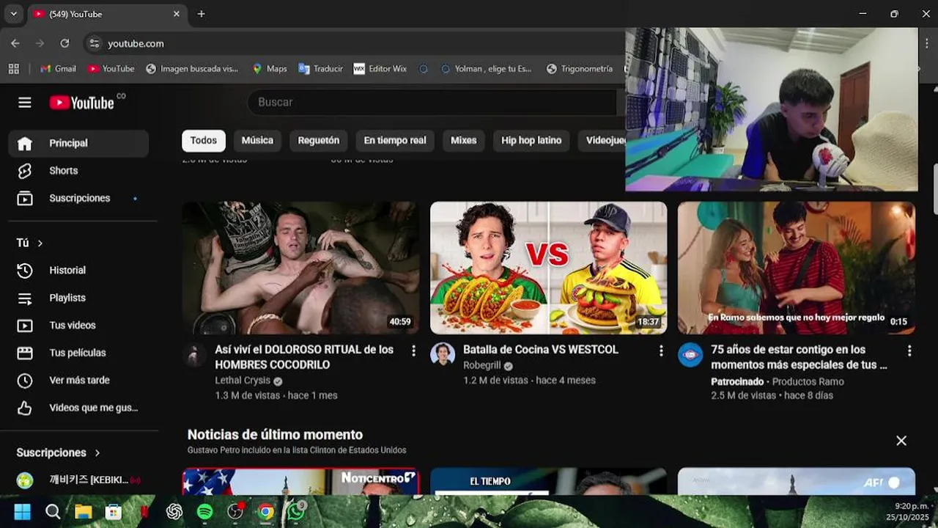Play the Batalla de Cocina VS WESTCOL thumbnail
Image resolution: width=938 pixels, height=528 pixels.
click(x=548, y=268)
